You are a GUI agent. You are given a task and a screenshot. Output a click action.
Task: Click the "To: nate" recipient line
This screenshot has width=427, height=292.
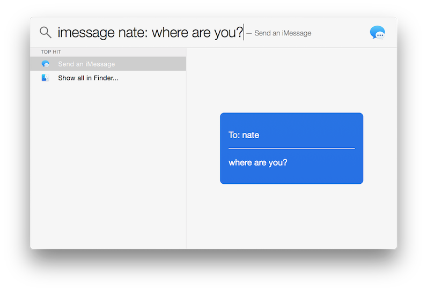pyautogui.click(x=244, y=135)
